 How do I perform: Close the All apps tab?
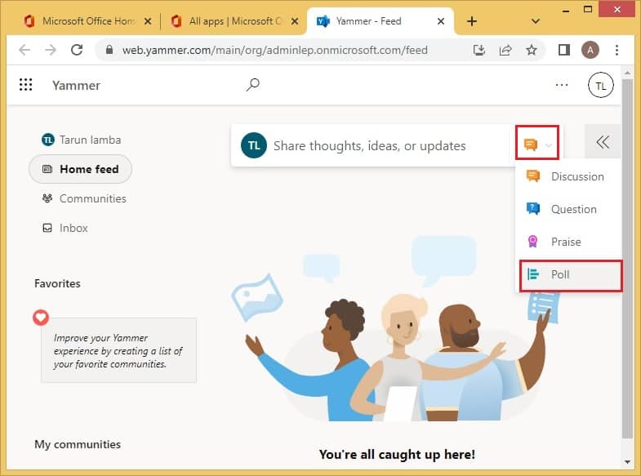[294, 21]
